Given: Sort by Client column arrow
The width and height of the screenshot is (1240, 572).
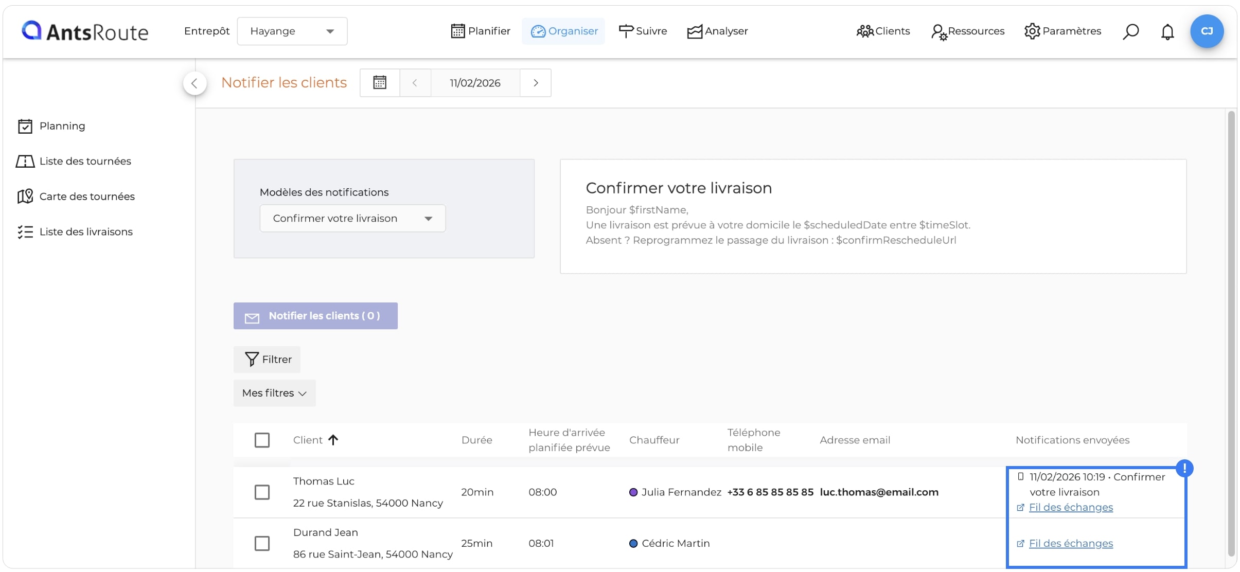Looking at the screenshot, I should (333, 440).
